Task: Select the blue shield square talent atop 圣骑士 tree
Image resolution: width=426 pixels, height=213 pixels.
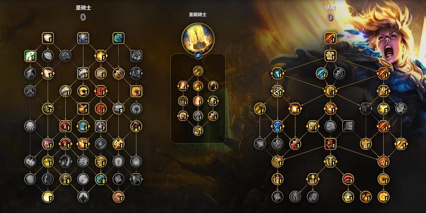Action: tap(83, 38)
